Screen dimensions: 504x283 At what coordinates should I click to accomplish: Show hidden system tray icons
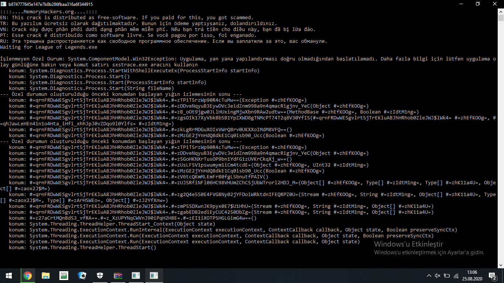[x=429, y=276]
